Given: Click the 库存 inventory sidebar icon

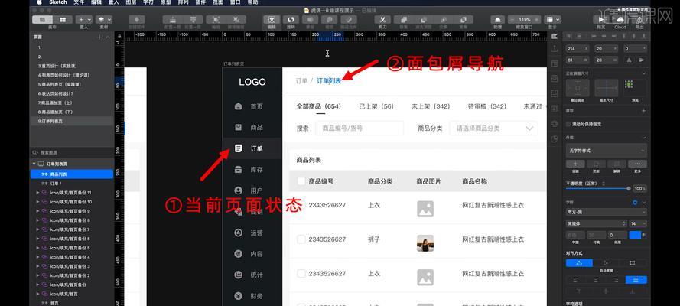Looking at the screenshot, I should tap(238, 170).
